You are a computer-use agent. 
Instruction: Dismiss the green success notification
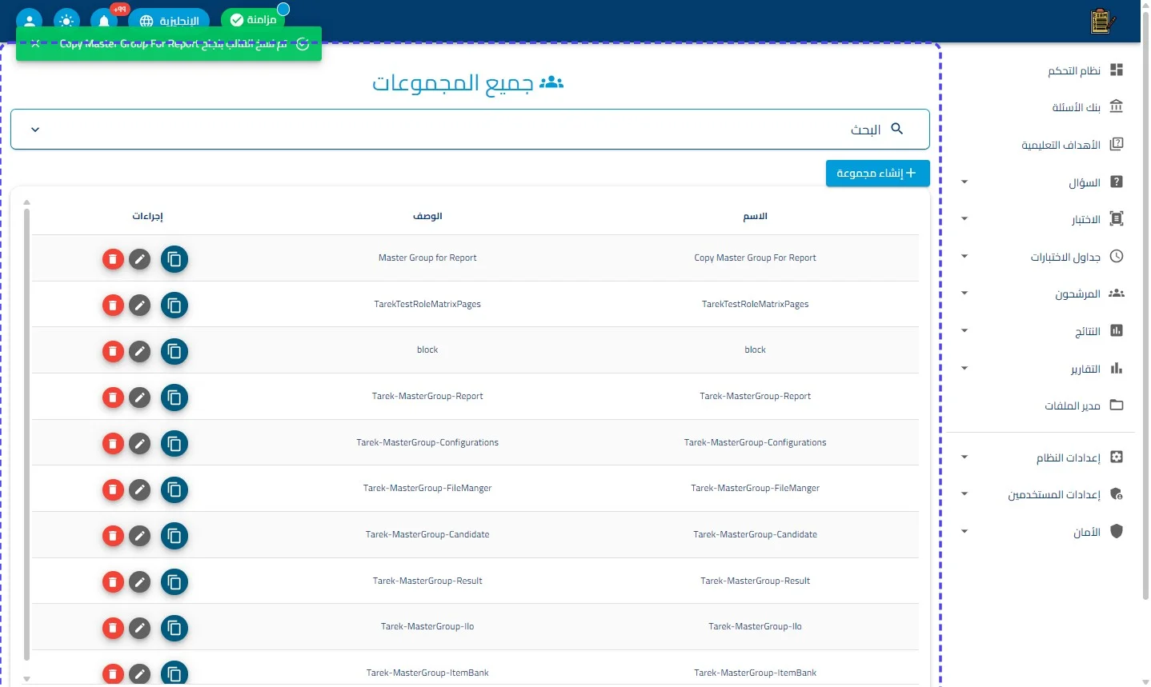[35, 44]
